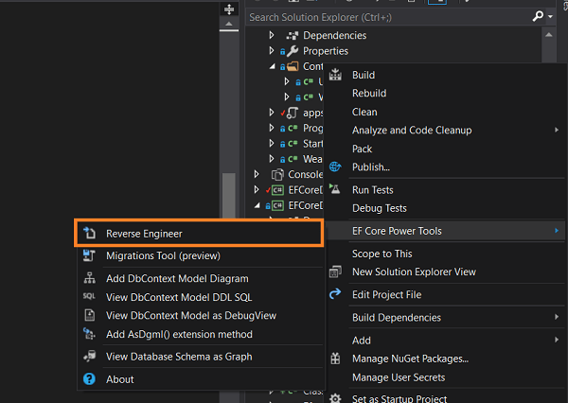This screenshot has height=403, width=568.
Task: Click the SQL icon beside DDL SQL
Action: [x=89, y=296]
